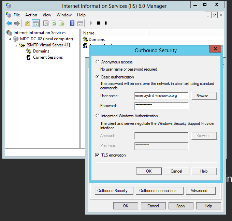Select 'Internet Information Services' tree root
The height and width of the screenshot is (221, 232).
coord(40,33)
